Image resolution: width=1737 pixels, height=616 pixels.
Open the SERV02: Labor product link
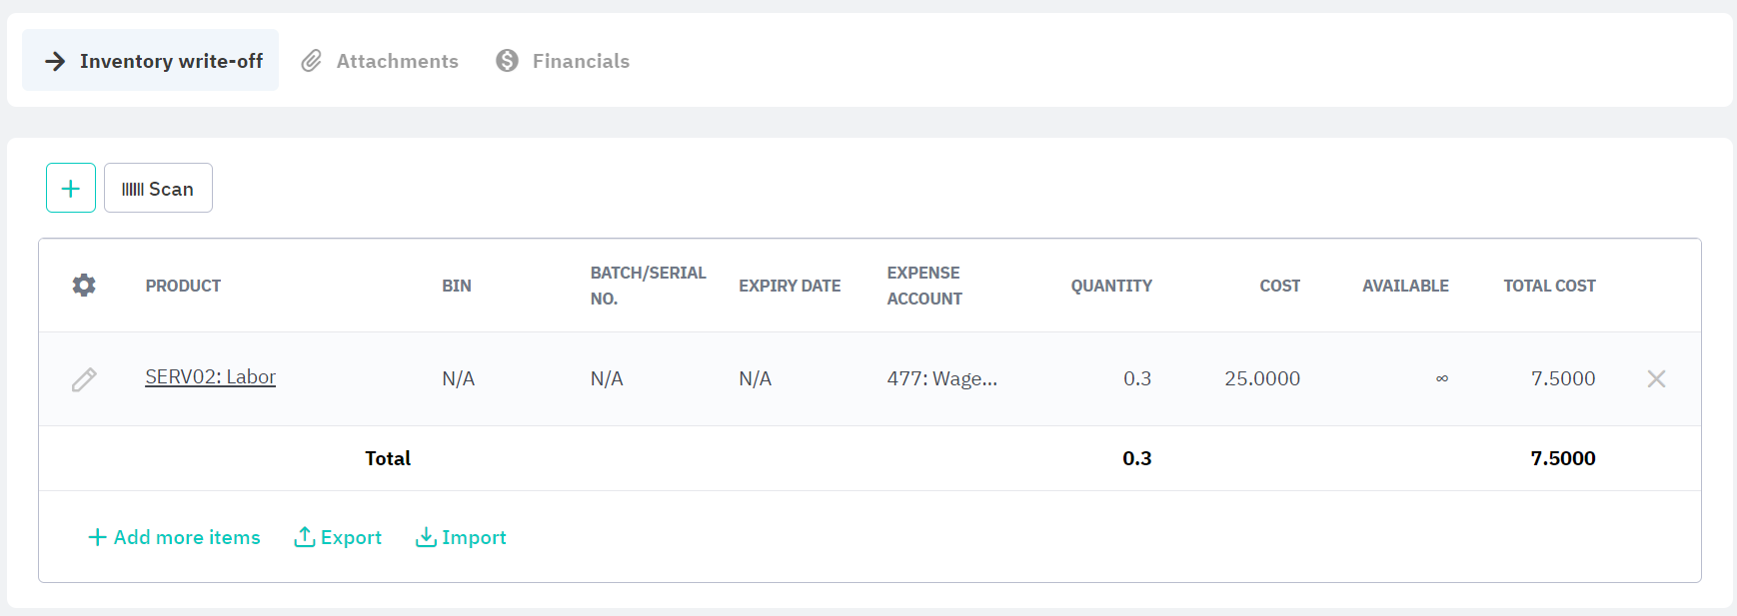pyautogui.click(x=210, y=376)
